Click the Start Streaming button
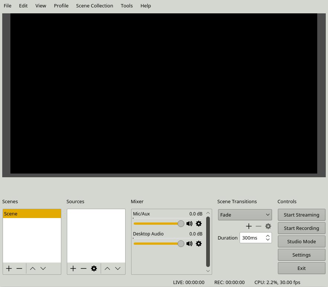 pyautogui.click(x=301, y=215)
